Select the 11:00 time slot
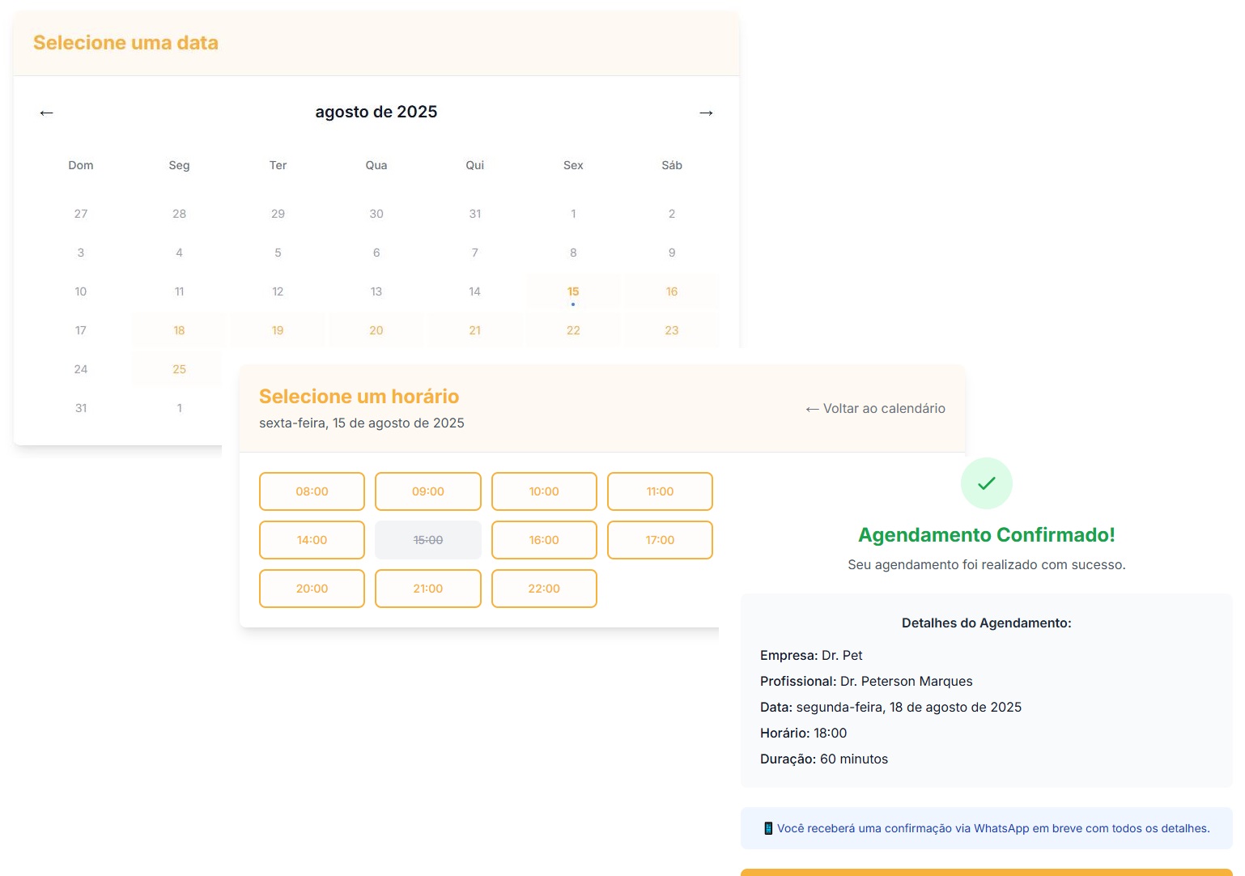Viewport: 1245px width, 876px height. [x=659, y=491]
